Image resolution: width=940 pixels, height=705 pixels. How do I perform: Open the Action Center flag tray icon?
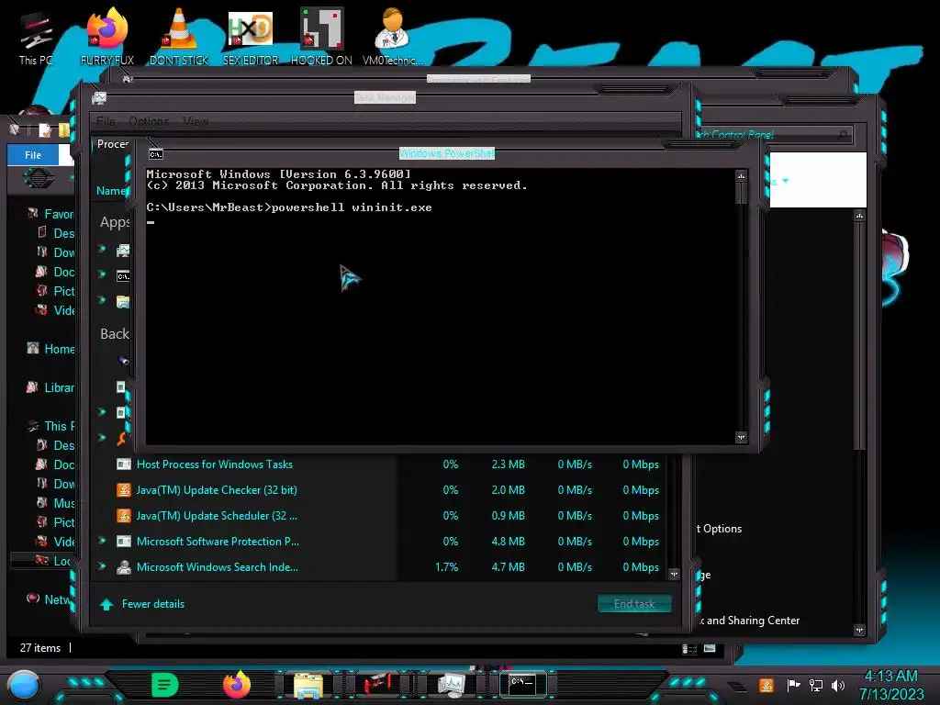[x=793, y=685]
